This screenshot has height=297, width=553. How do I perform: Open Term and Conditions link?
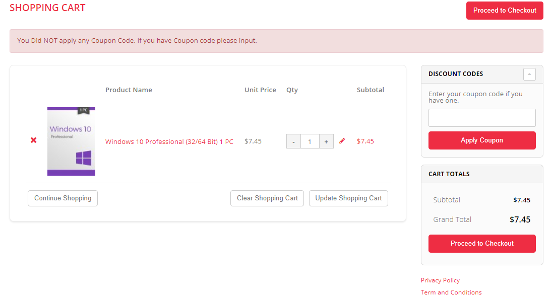451,292
